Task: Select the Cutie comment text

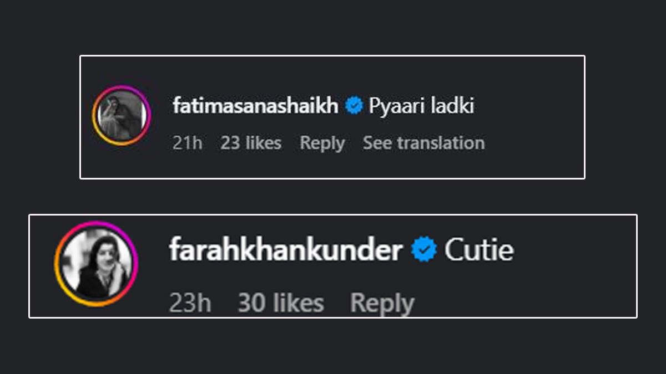Action: (x=479, y=251)
